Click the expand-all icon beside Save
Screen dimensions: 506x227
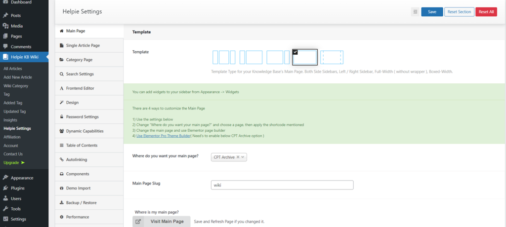415,12
